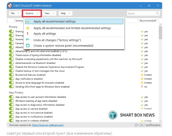The width and height of the screenshot is (172, 136).
Task: Open the File dropdown menu
Action: click(15, 13)
